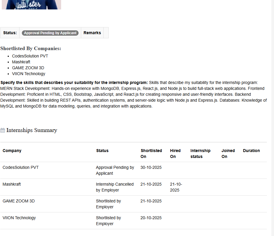Select CodesSolution PVT table row company cell
The width and height of the screenshot is (274, 236).
[x=21, y=167]
